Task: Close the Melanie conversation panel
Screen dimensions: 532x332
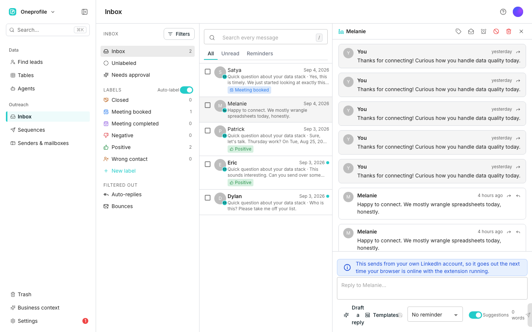Action: [521, 32]
